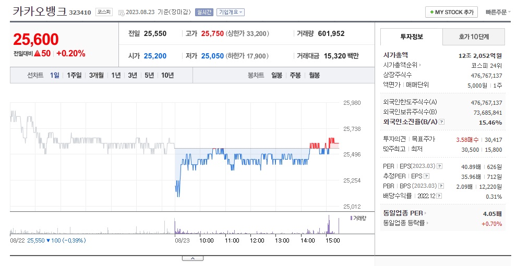
Task: Click the purple 거래량 legend marker
Action: (x=351, y=218)
